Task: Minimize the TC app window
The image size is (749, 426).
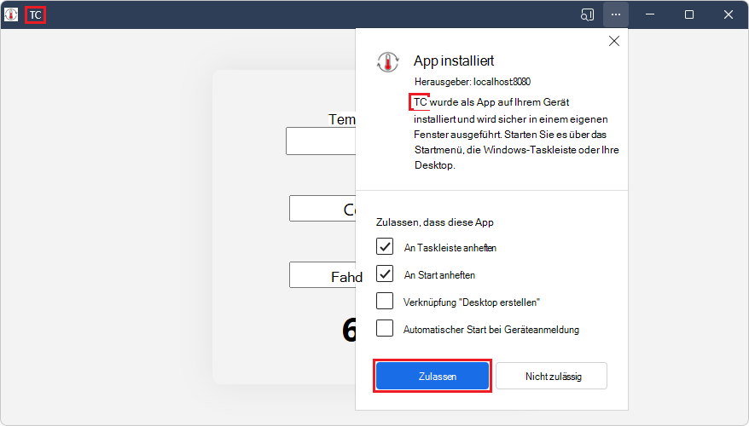Action: 650,14
